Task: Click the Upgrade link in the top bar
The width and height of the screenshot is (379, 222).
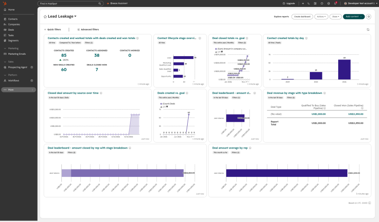Action: 289,3
